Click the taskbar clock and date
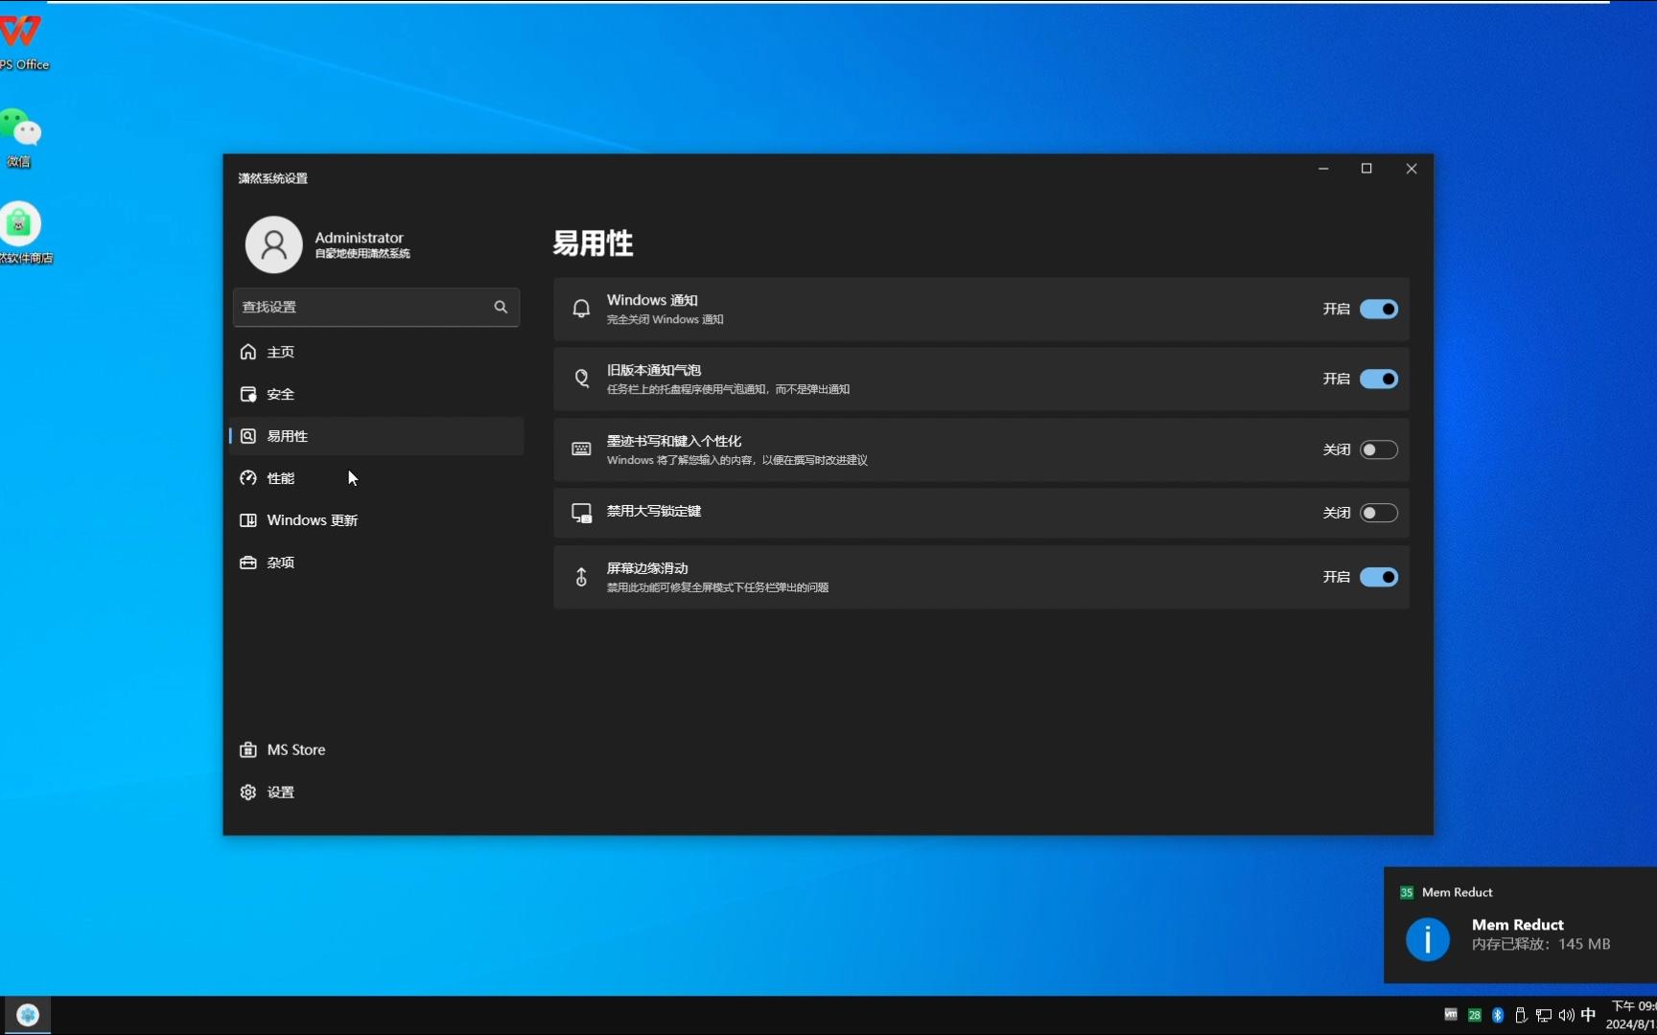The image size is (1657, 1035). 1632,1015
